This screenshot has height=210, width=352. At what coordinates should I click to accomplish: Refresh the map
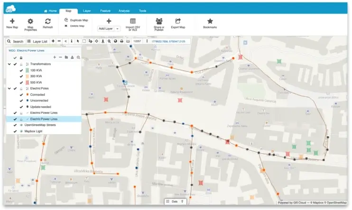pyautogui.click(x=48, y=21)
